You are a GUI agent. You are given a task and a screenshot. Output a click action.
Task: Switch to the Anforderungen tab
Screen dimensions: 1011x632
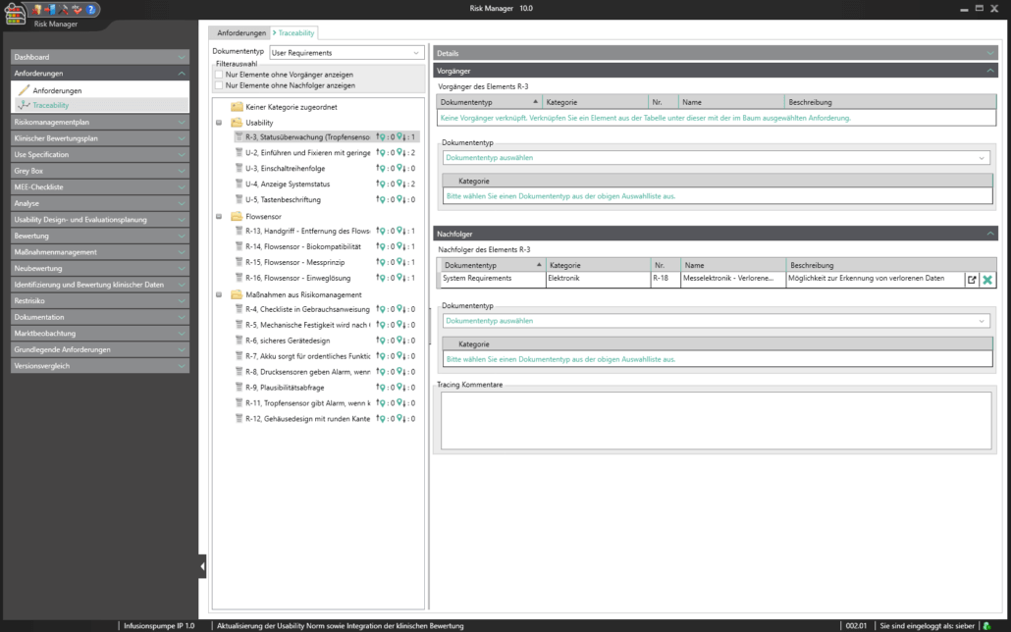241,33
